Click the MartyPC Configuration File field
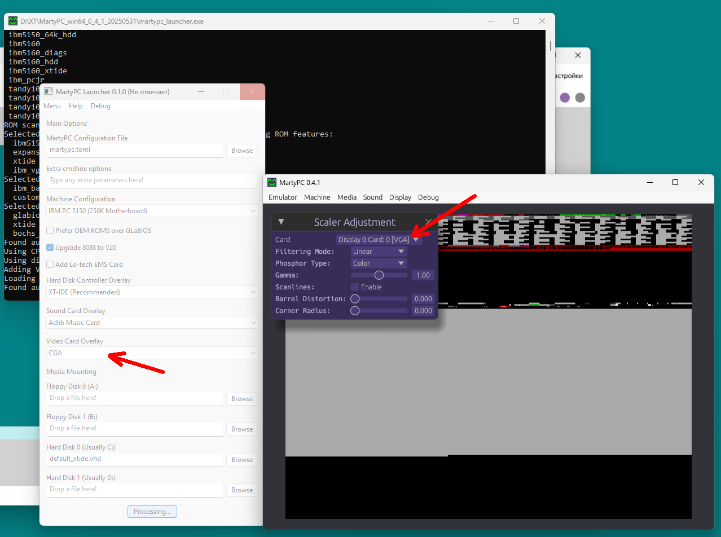The image size is (721, 537). click(x=135, y=150)
